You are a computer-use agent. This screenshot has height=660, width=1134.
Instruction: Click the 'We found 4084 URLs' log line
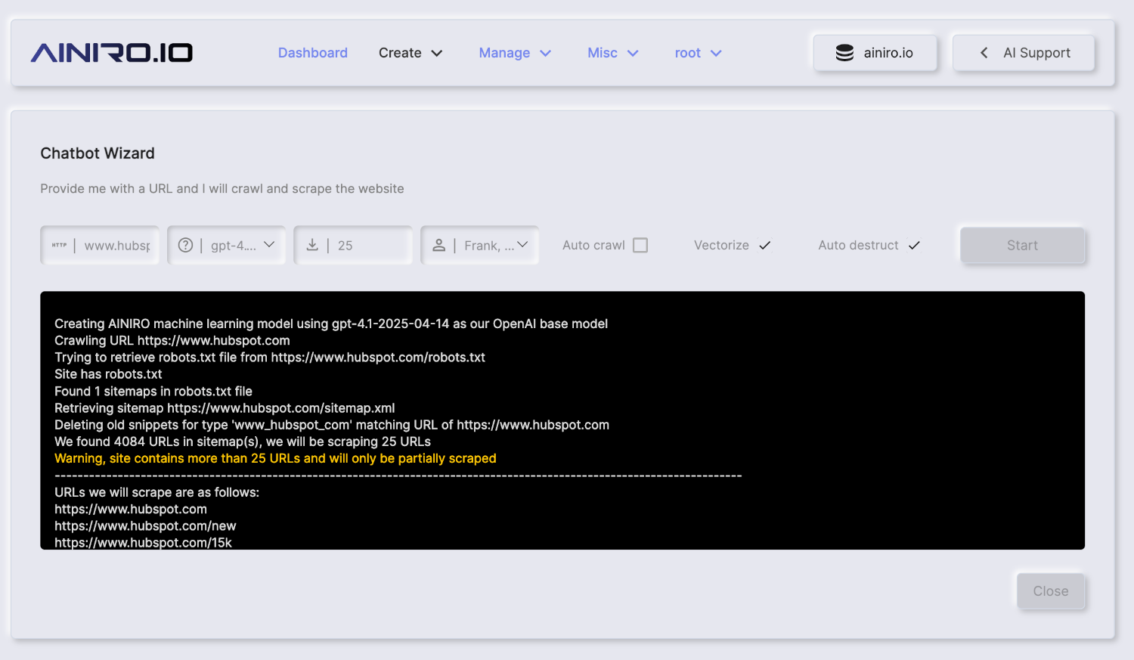coord(243,442)
